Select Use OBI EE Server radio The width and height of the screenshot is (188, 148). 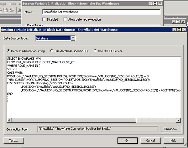95,51
